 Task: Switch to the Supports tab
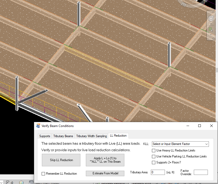pos(45,136)
